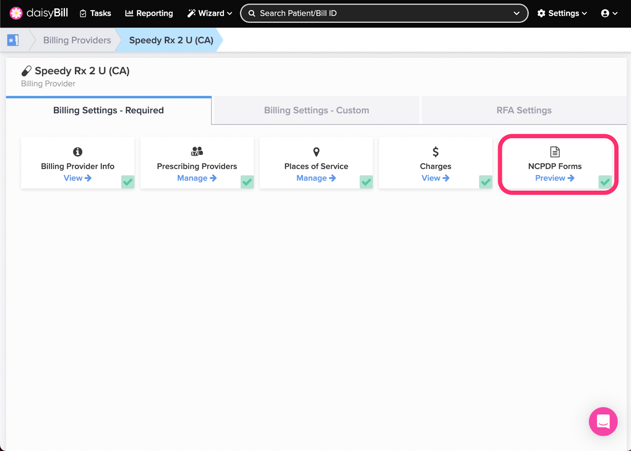This screenshot has height=451, width=631.
Task: Expand the search bar dropdown chevron
Action: pyautogui.click(x=517, y=13)
